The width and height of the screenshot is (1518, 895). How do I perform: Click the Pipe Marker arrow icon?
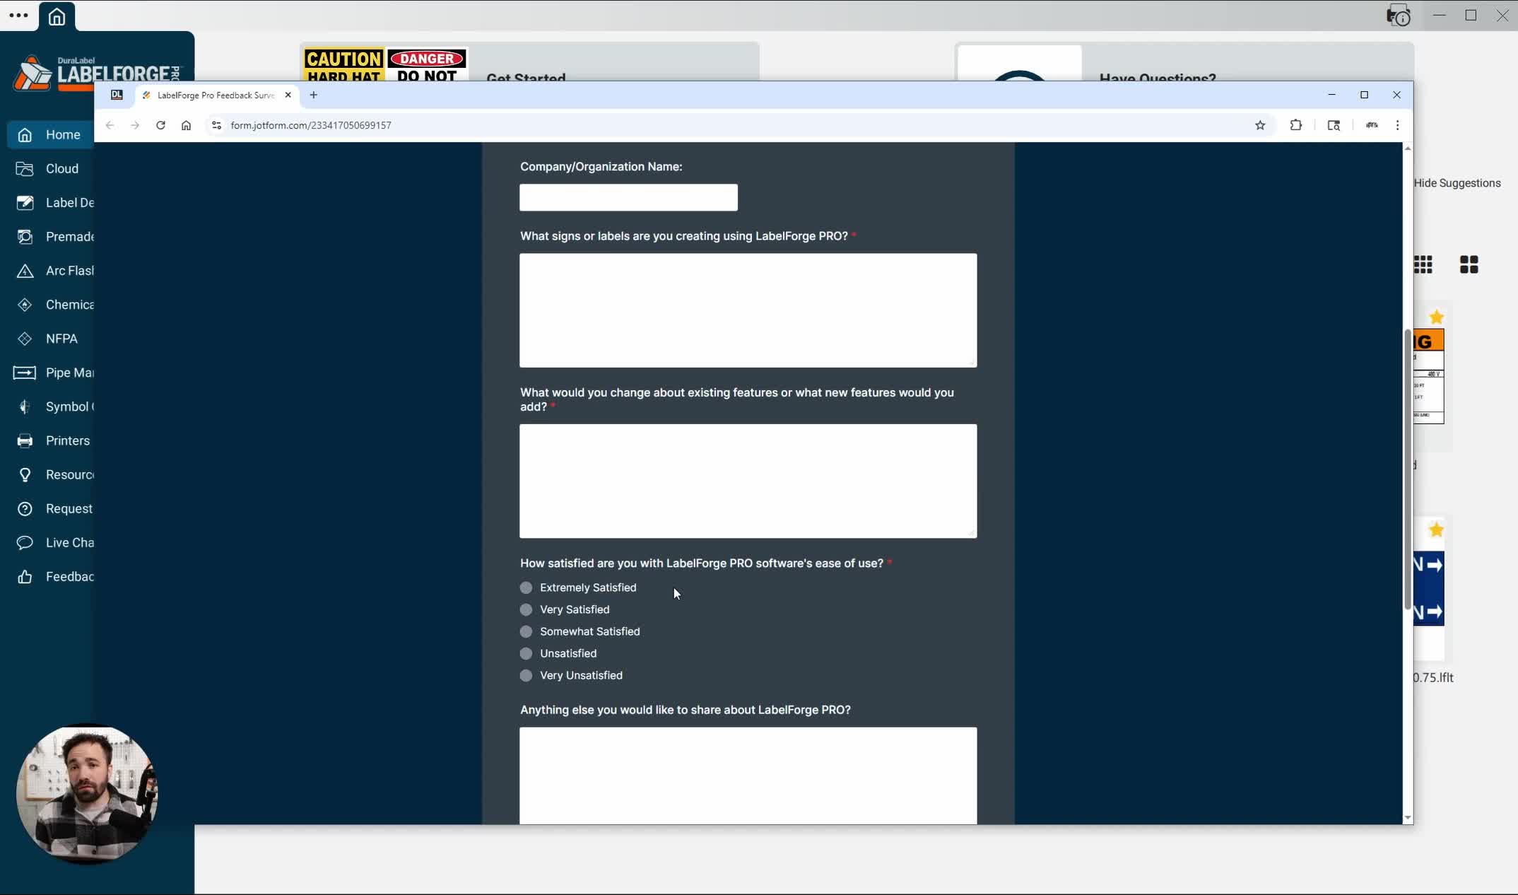(x=25, y=373)
